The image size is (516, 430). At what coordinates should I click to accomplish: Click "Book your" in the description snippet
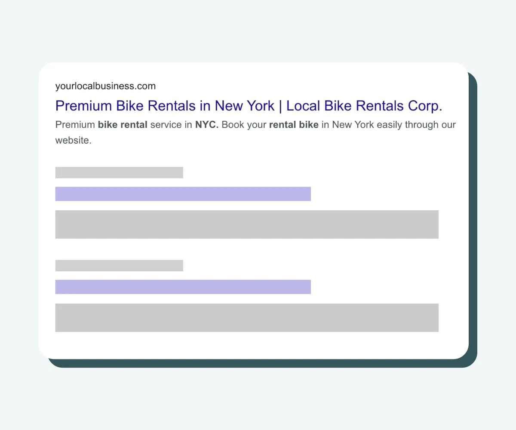244,125
